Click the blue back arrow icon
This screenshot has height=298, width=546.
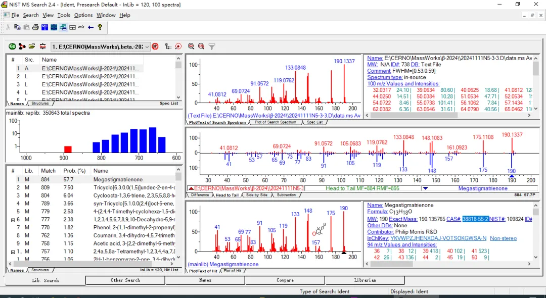91,27
